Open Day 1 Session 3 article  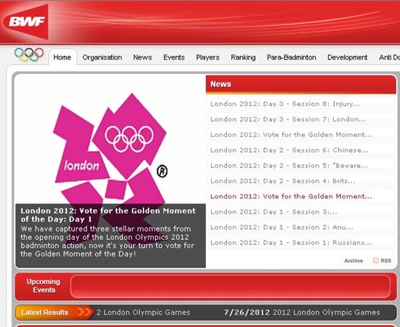click(273, 211)
